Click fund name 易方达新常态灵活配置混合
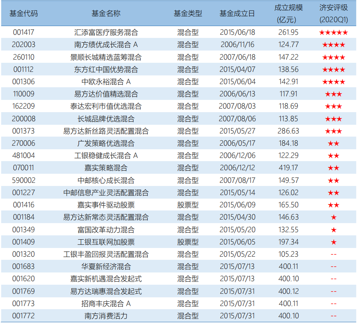The height and width of the screenshot is (323, 357). click(106, 217)
